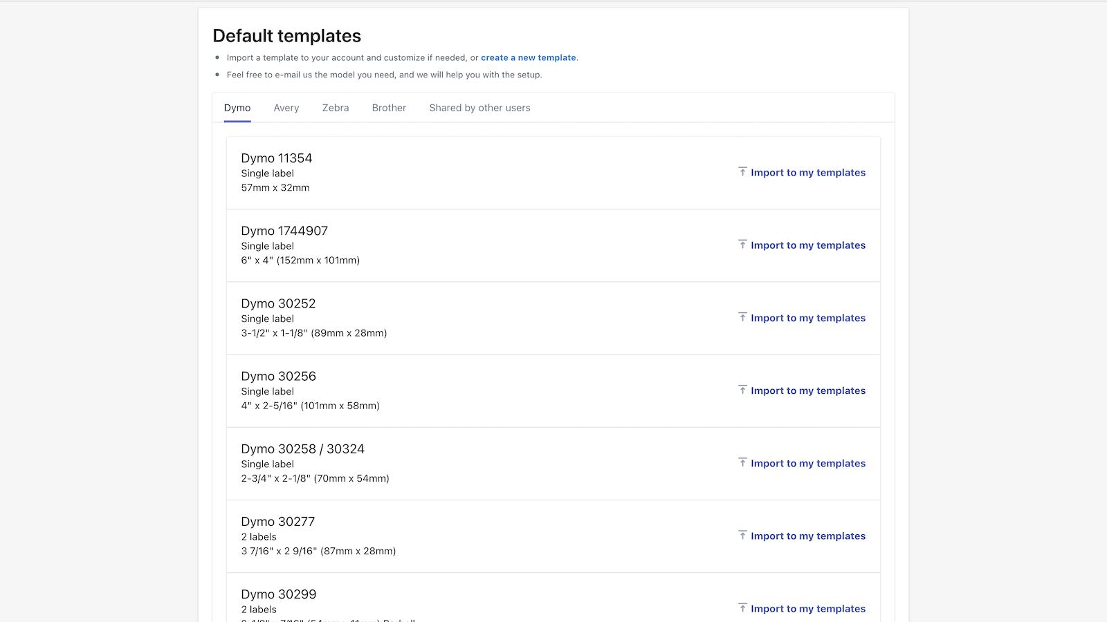The height and width of the screenshot is (622, 1107).
Task: Follow the create a new template link
Action: coord(529,58)
